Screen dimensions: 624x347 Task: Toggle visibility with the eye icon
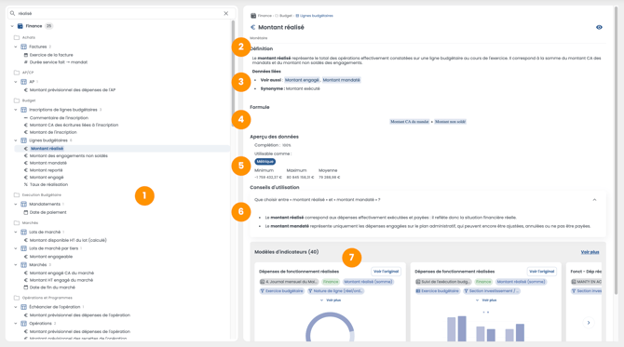click(x=599, y=27)
